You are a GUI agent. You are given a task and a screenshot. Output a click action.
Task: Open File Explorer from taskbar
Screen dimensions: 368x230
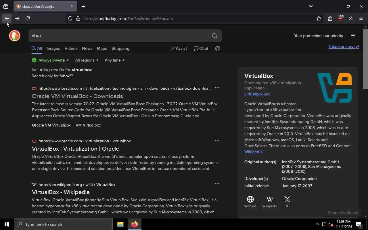point(120,224)
